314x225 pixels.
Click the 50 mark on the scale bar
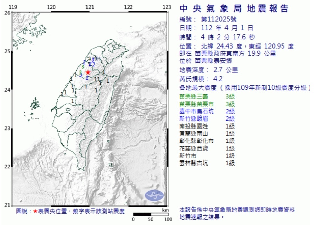point(151,219)
